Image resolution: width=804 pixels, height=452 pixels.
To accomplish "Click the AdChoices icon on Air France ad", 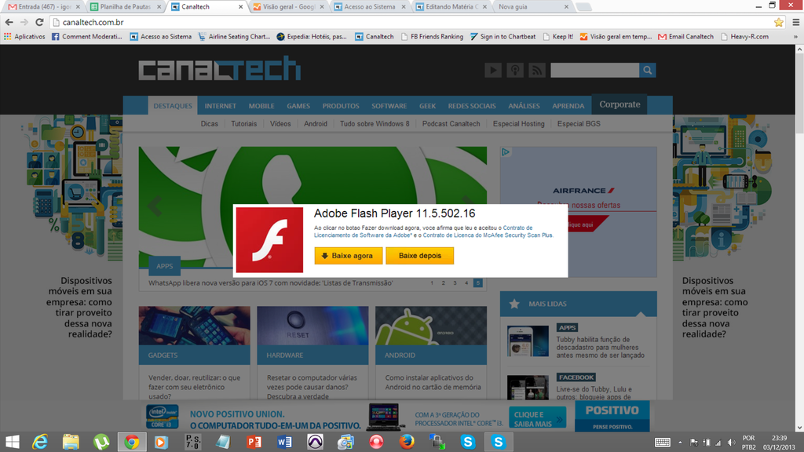I will click(506, 152).
